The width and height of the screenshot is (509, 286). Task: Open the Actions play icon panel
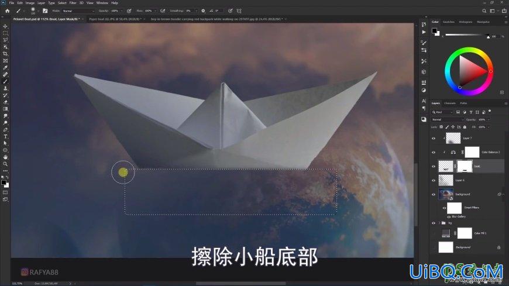point(424,32)
